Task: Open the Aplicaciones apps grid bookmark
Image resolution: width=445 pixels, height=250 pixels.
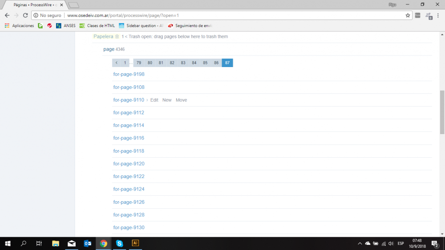Action: (x=19, y=25)
